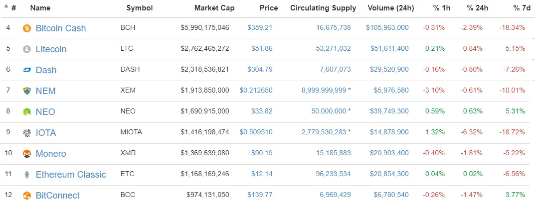Sort table by Market Cap column

[214, 8]
